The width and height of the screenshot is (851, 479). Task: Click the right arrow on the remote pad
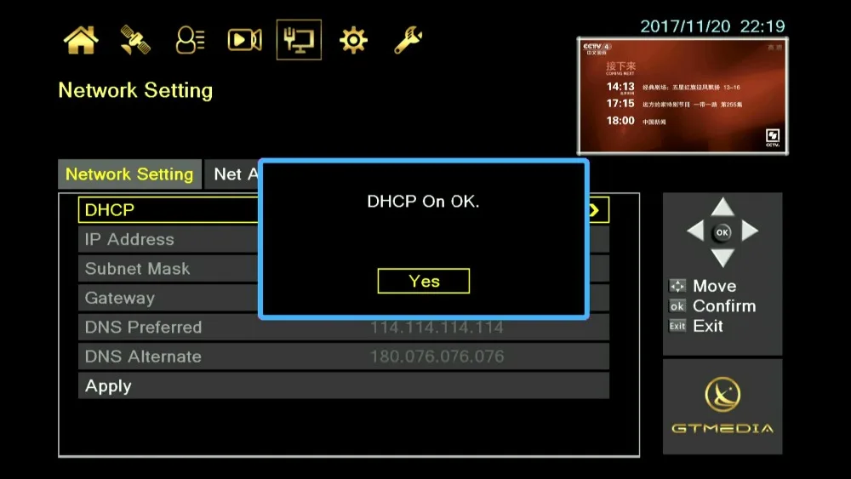[x=750, y=231]
